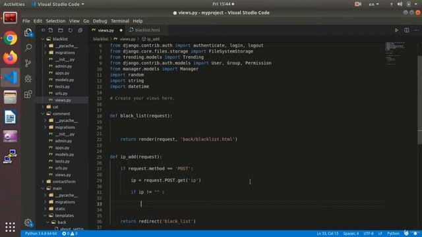
Task: Open Show Applications grid in dock
Action: tap(11, 227)
